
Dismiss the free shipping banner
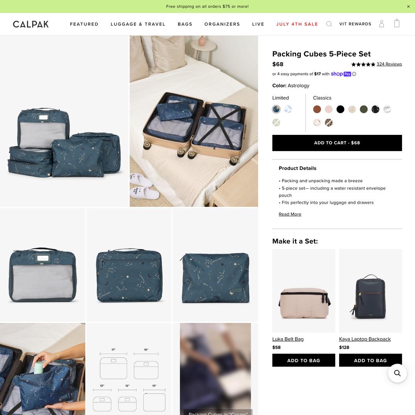408,6
